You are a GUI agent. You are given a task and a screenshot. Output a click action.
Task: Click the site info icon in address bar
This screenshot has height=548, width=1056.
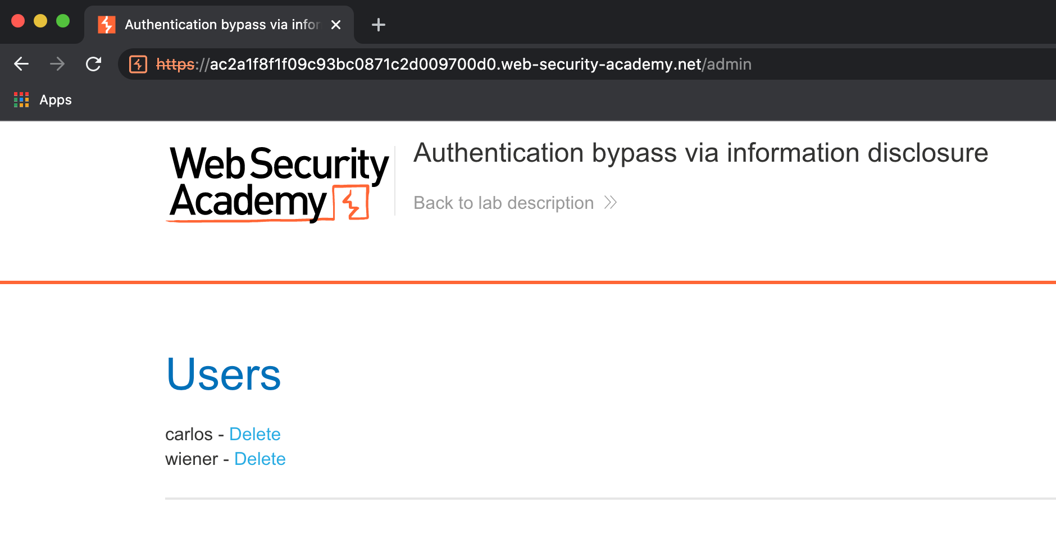(138, 64)
